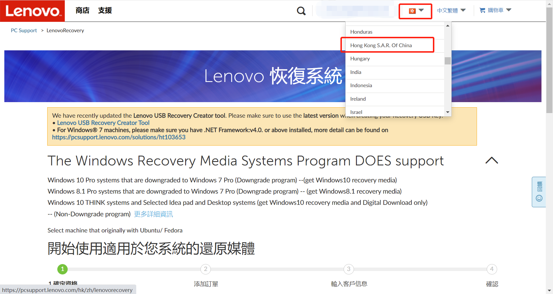The height and width of the screenshot is (294, 553).
Task: Select Hungary from country list
Action: click(x=395, y=59)
